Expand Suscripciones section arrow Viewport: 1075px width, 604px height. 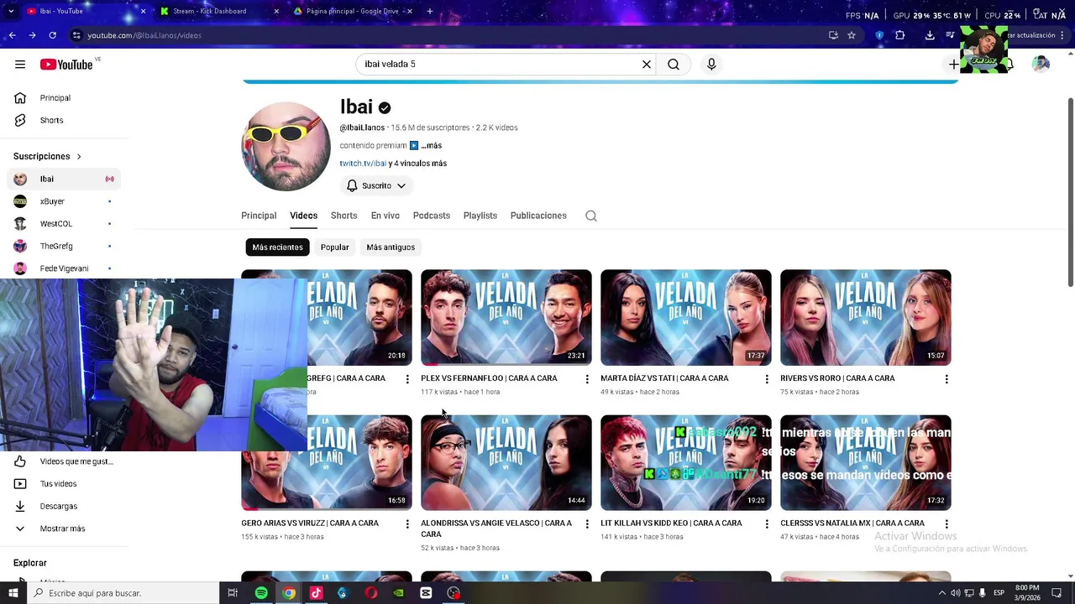click(x=79, y=156)
